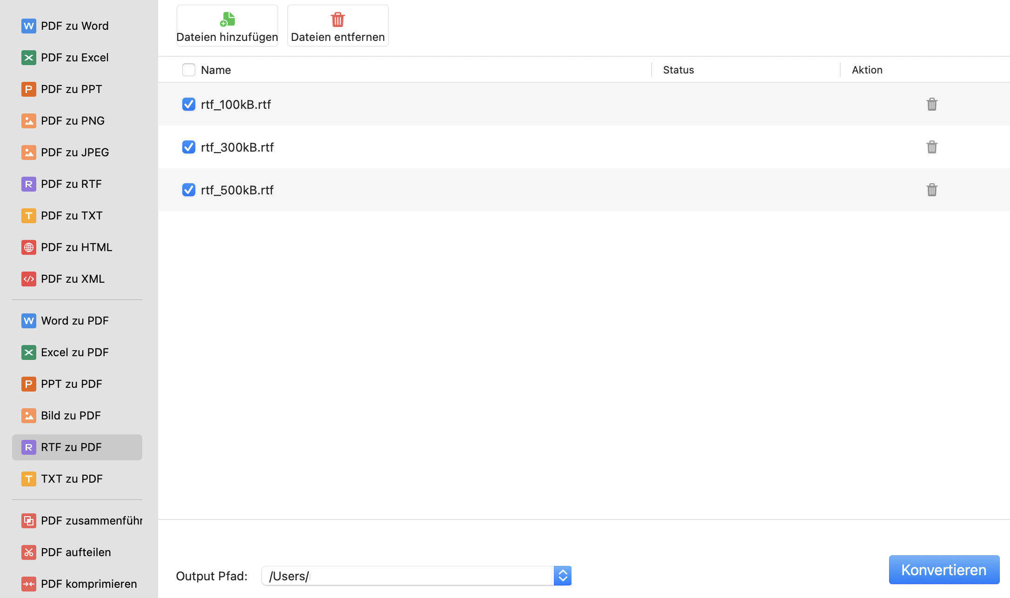Open the PDF zu Excel conversion tool
This screenshot has height=598, width=1010.
point(28,57)
